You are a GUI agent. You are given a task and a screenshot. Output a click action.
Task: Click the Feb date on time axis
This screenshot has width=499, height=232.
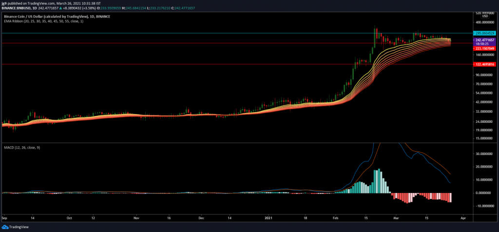pos(335,219)
